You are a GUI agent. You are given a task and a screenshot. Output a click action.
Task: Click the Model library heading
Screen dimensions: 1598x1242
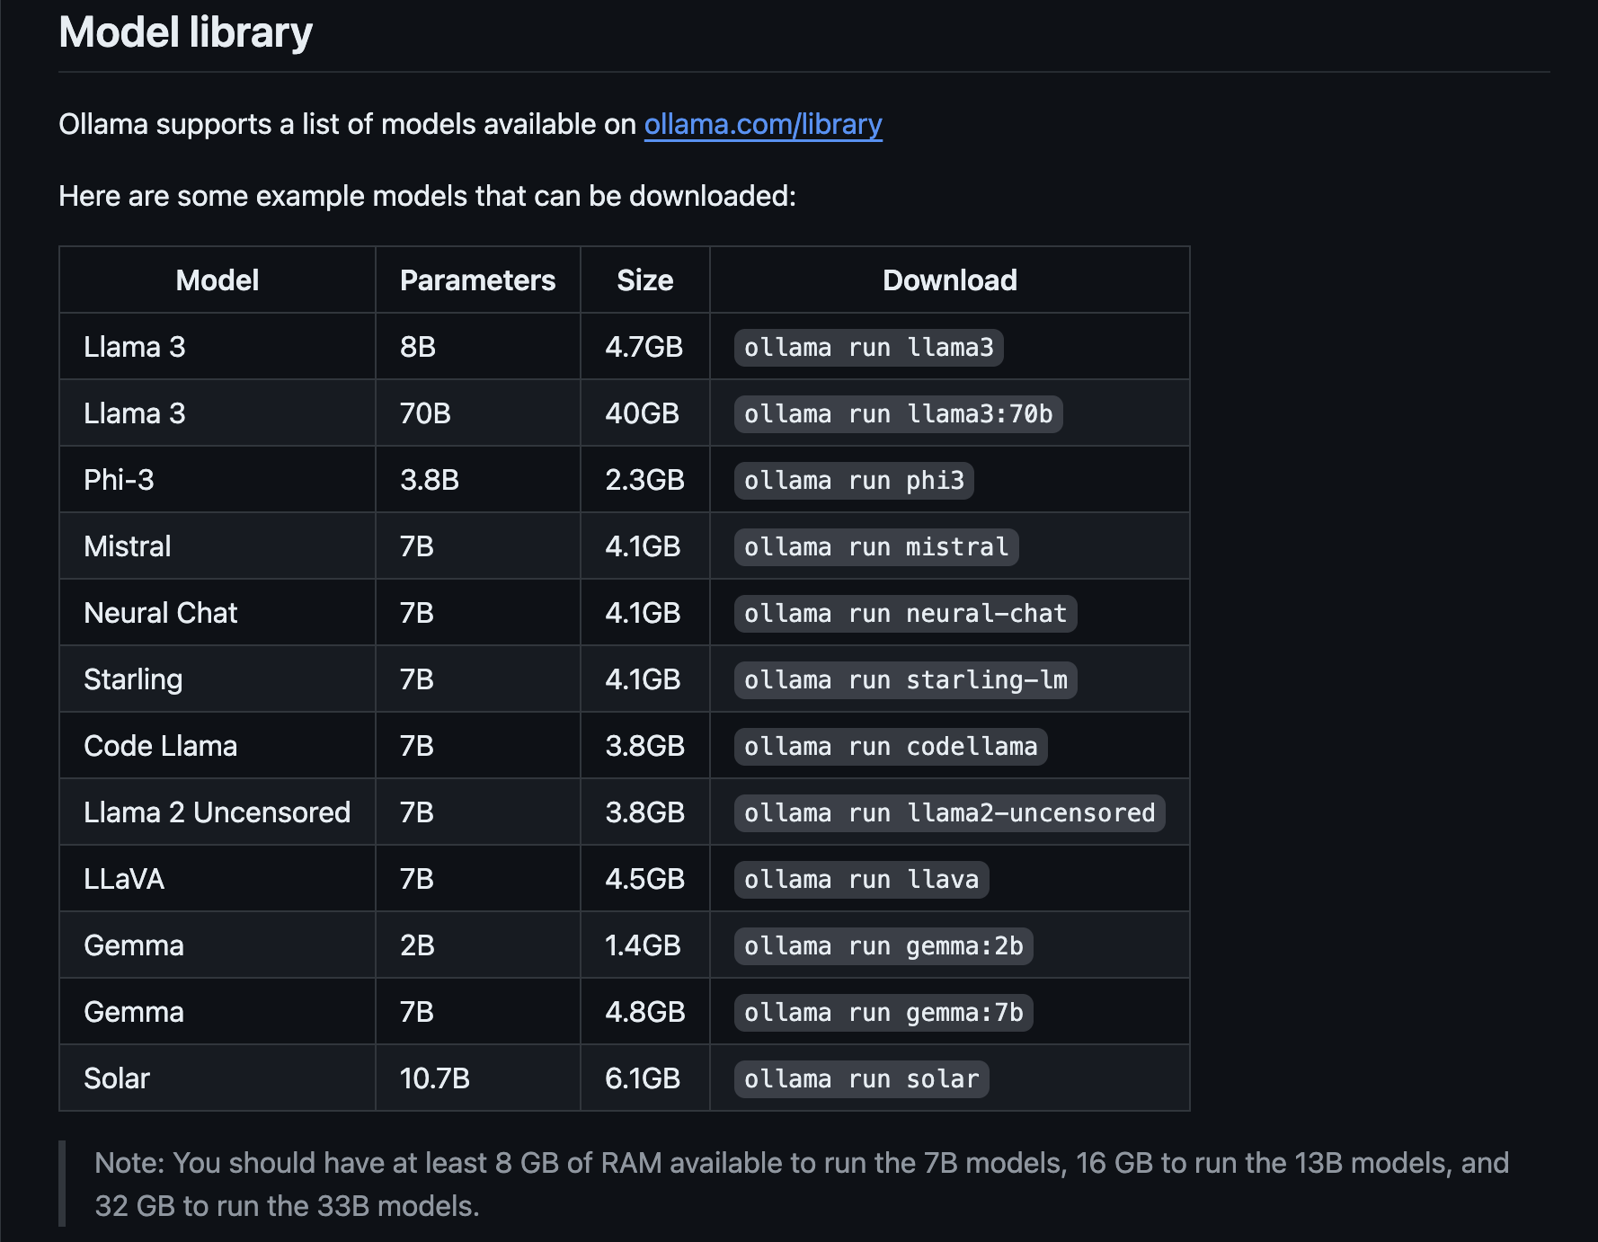coord(185,33)
